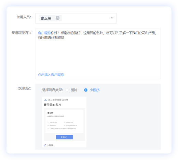Click the WeChat icon on the business card
The image size is (178, 160).
point(48,125)
